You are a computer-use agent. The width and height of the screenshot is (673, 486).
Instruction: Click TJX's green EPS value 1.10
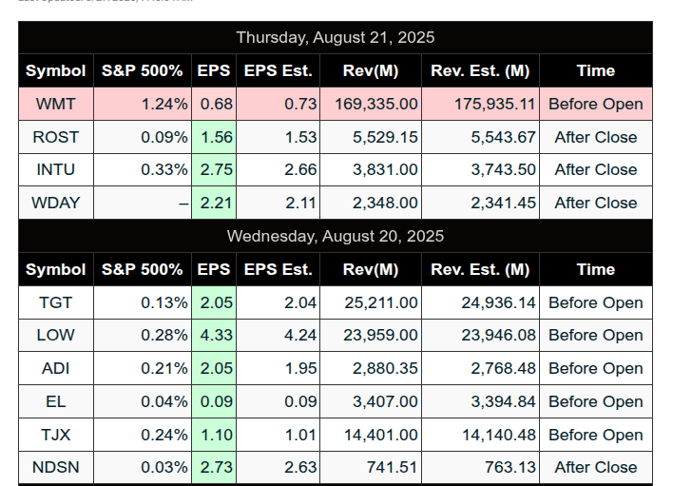[214, 435]
